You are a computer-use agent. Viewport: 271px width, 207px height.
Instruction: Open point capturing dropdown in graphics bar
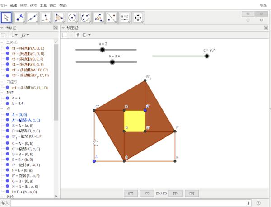(86, 35)
